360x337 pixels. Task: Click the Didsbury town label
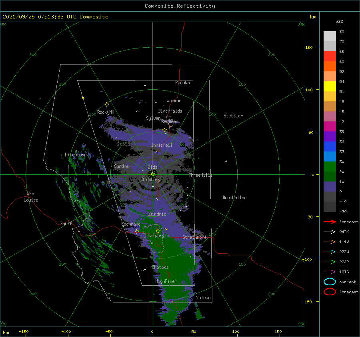tap(151, 180)
